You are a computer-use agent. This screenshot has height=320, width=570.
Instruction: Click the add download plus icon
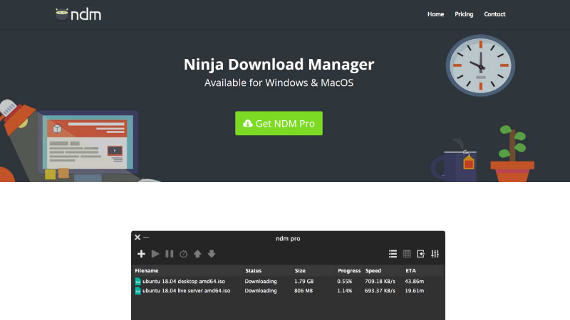(x=141, y=254)
